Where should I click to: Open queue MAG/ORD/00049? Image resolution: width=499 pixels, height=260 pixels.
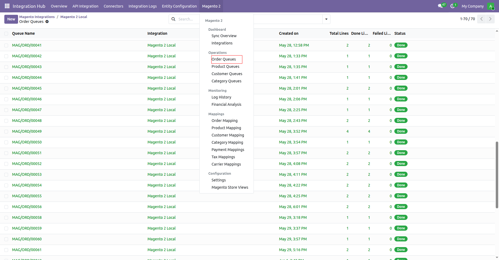click(x=27, y=131)
